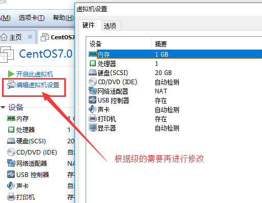262x203 pixels.
Task: Click the NAT network summary value
Action: coord(161,91)
